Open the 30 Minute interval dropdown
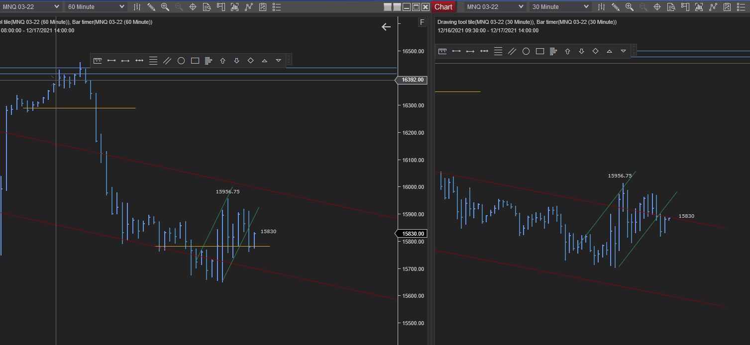This screenshot has width=750, height=345. point(560,7)
